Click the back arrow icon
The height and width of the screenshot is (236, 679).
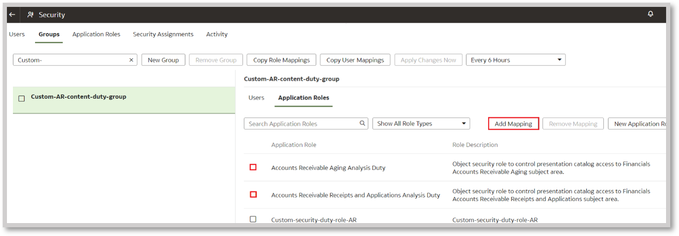pos(12,15)
